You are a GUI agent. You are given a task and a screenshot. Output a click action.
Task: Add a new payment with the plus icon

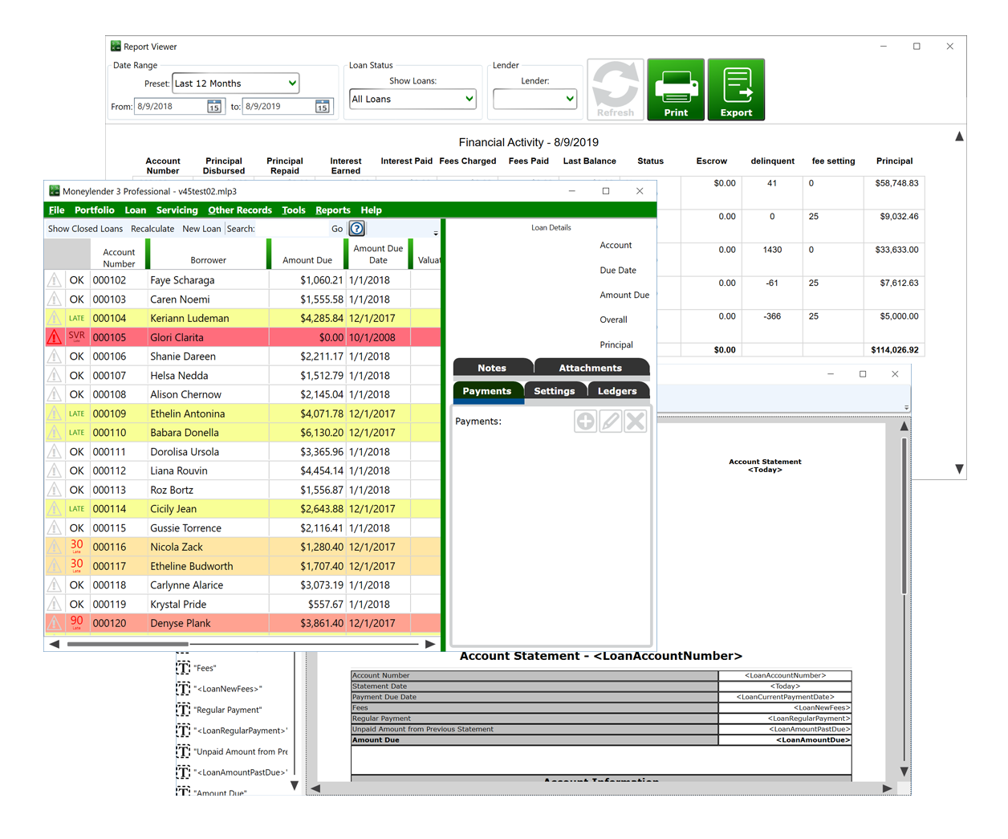586,422
